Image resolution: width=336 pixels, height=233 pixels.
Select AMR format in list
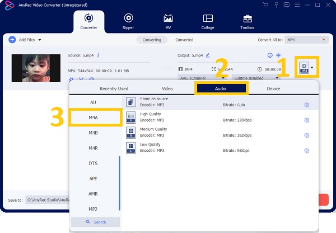coord(93,194)
